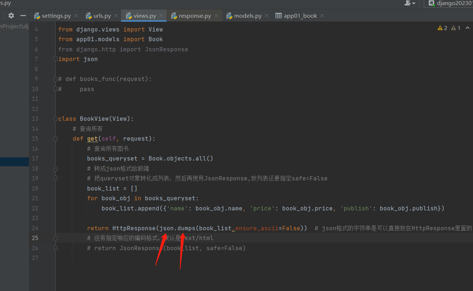The width and height of the screenshot is (473, 291).
Task: Close the app01_book tab
Action: (x=322, y=16)
